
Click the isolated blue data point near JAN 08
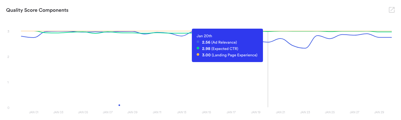coord(119,105)
